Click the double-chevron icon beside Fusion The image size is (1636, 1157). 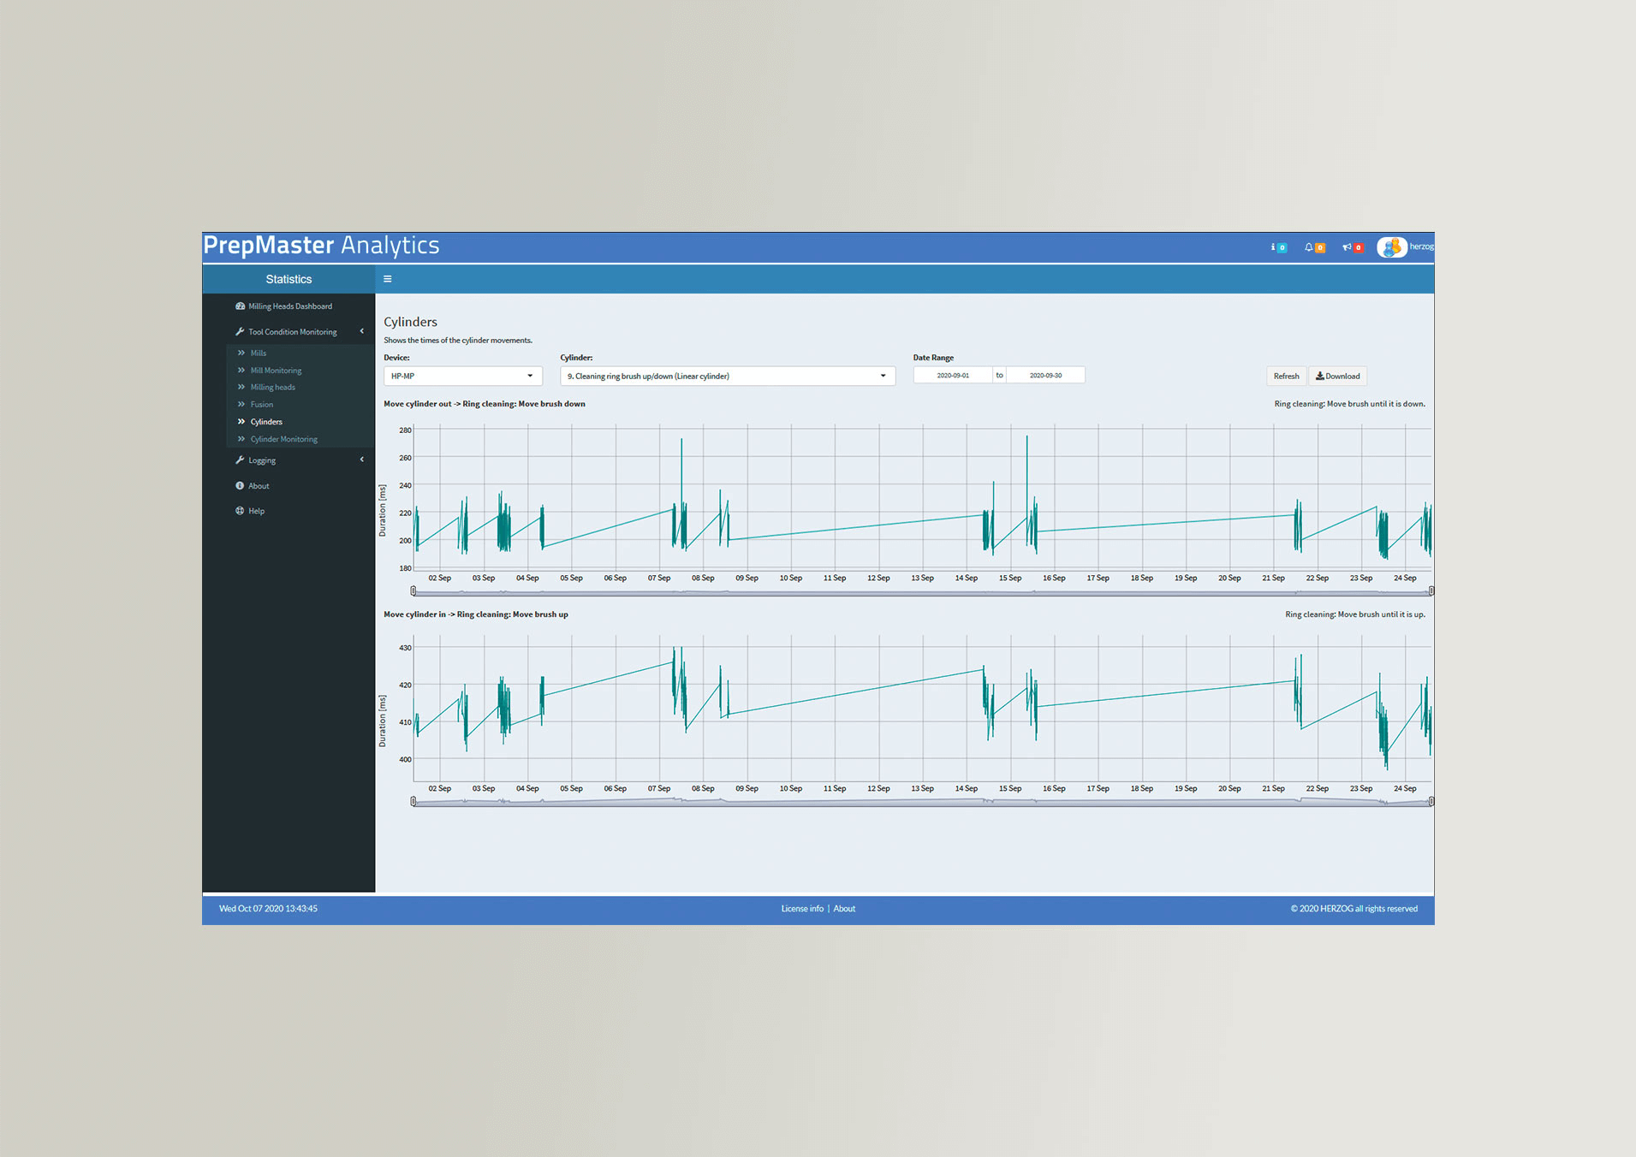pyautogui.click(x=241, y=404)
